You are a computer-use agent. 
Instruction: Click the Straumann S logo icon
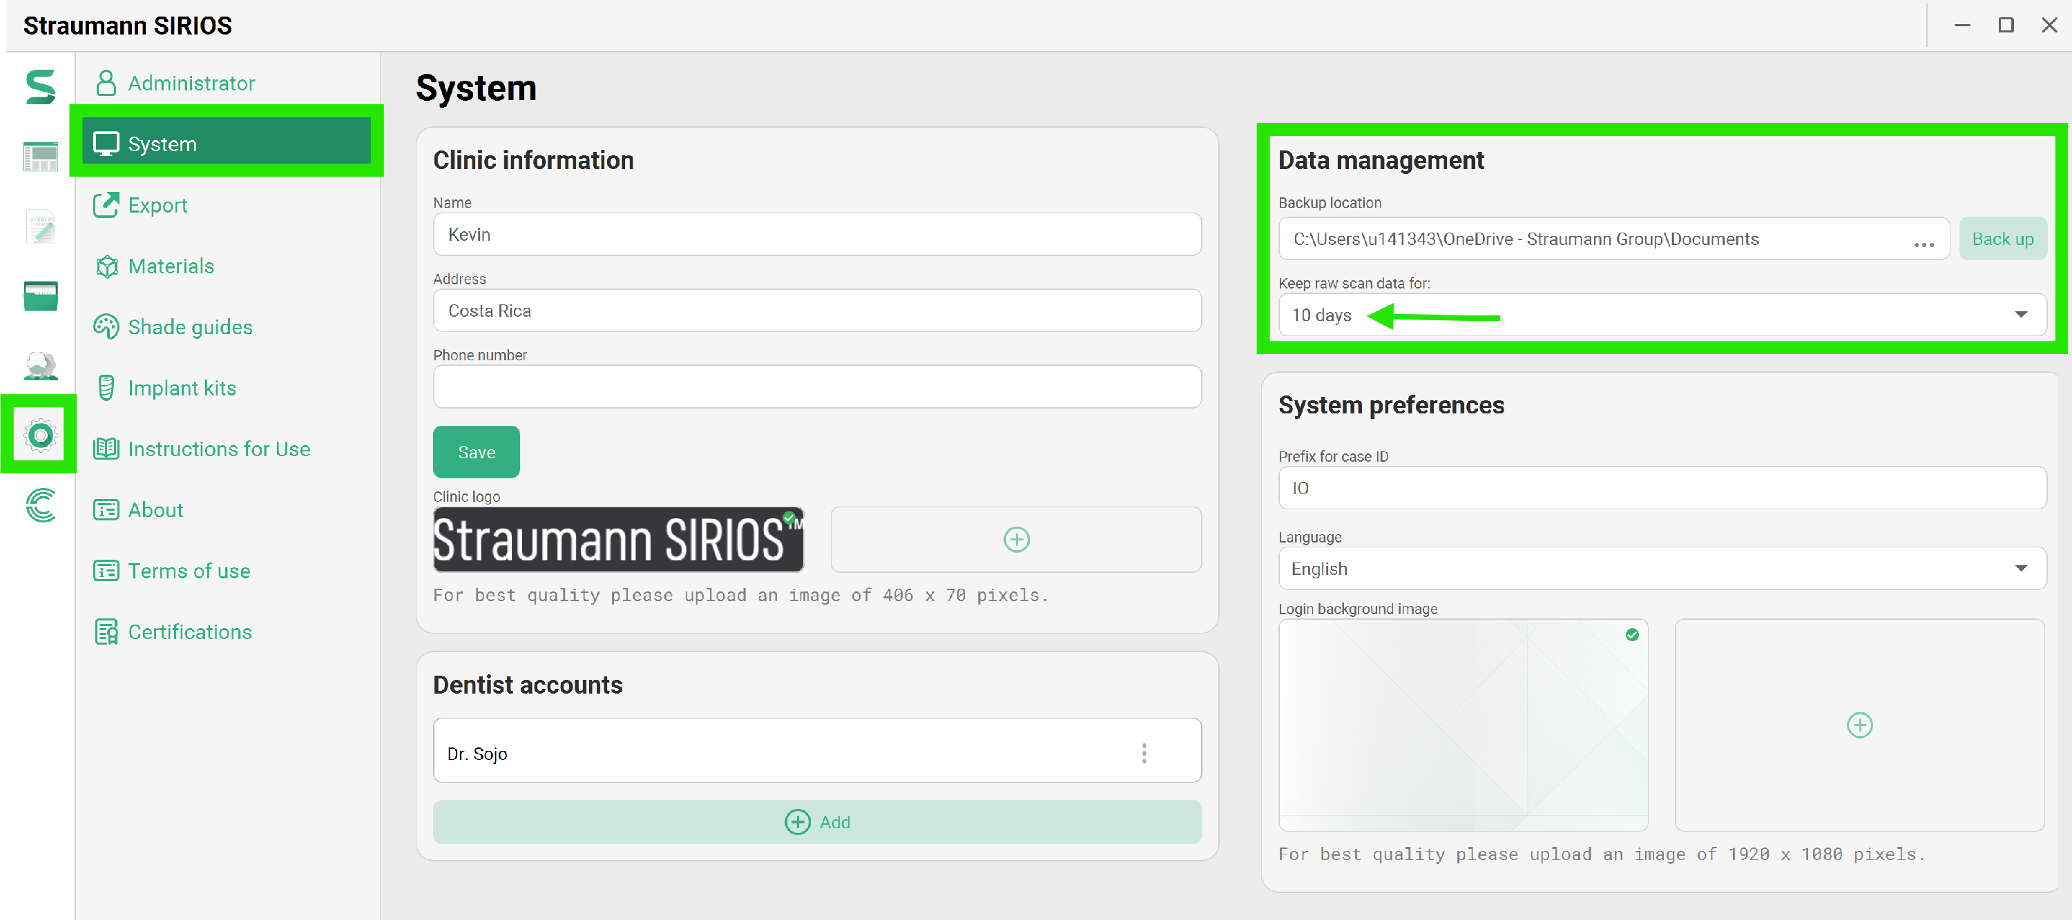(x=40, y=87)
